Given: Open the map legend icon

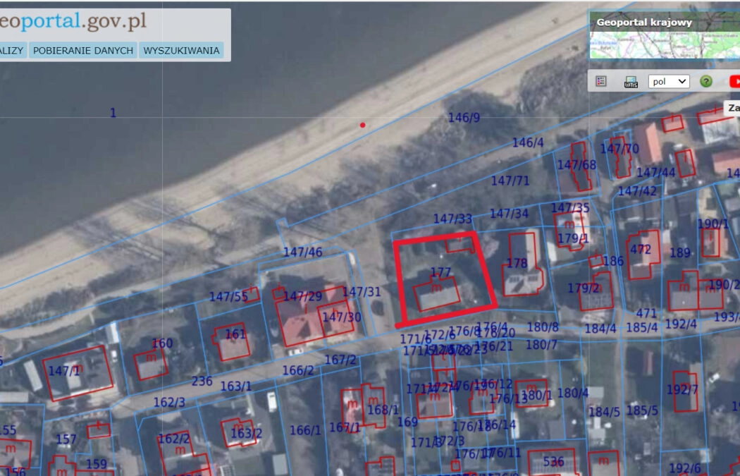Looking at the screenshot, I should [x=601, y=81].
